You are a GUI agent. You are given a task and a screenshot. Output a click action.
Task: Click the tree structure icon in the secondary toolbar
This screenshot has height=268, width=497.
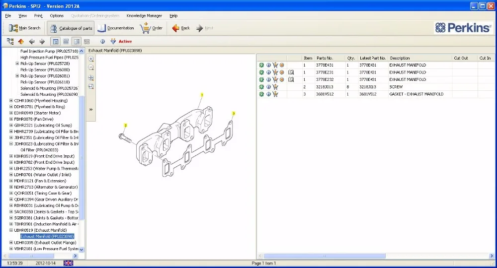point(10,41)
